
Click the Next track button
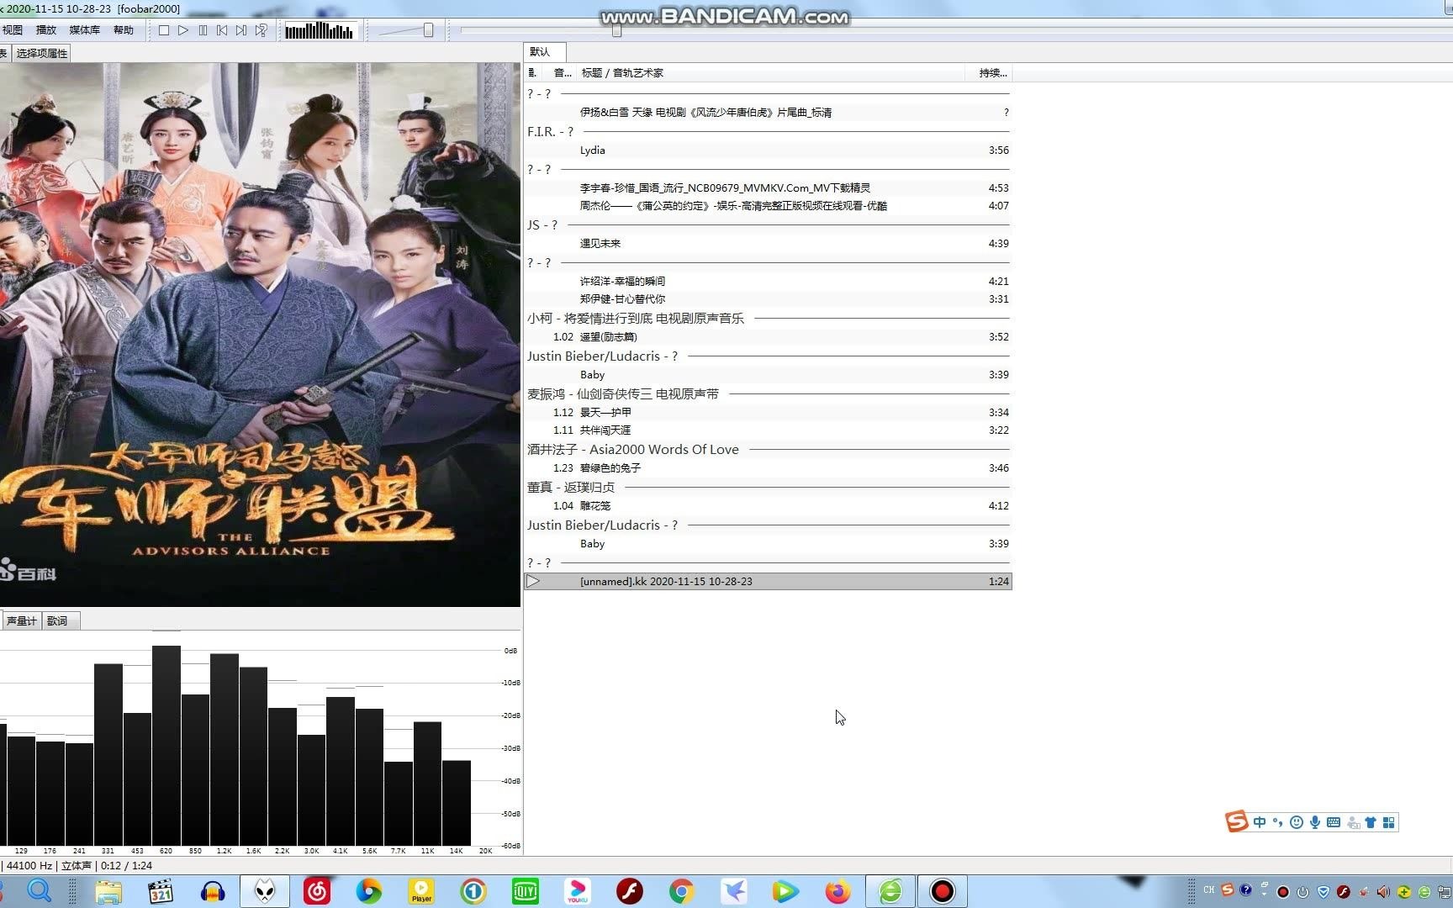point(241,30)
